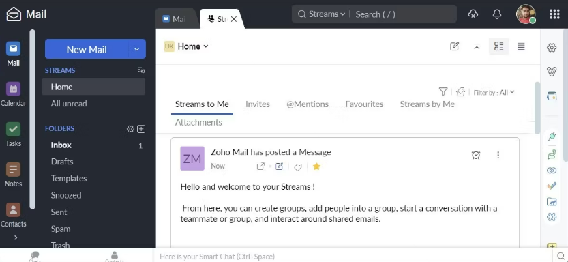Close the Streams tab
The width and height of the screenshot is (568, 262).
click(234, 19)
